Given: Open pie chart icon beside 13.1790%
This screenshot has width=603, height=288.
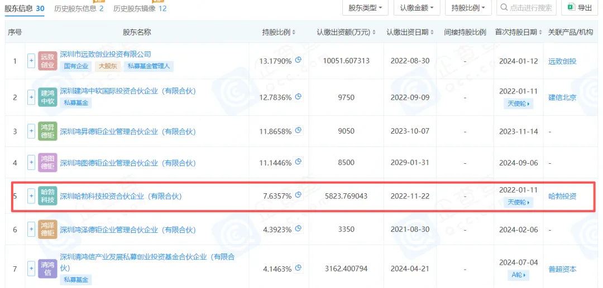Looking at the screenshot, I should [x=298, y=60].
